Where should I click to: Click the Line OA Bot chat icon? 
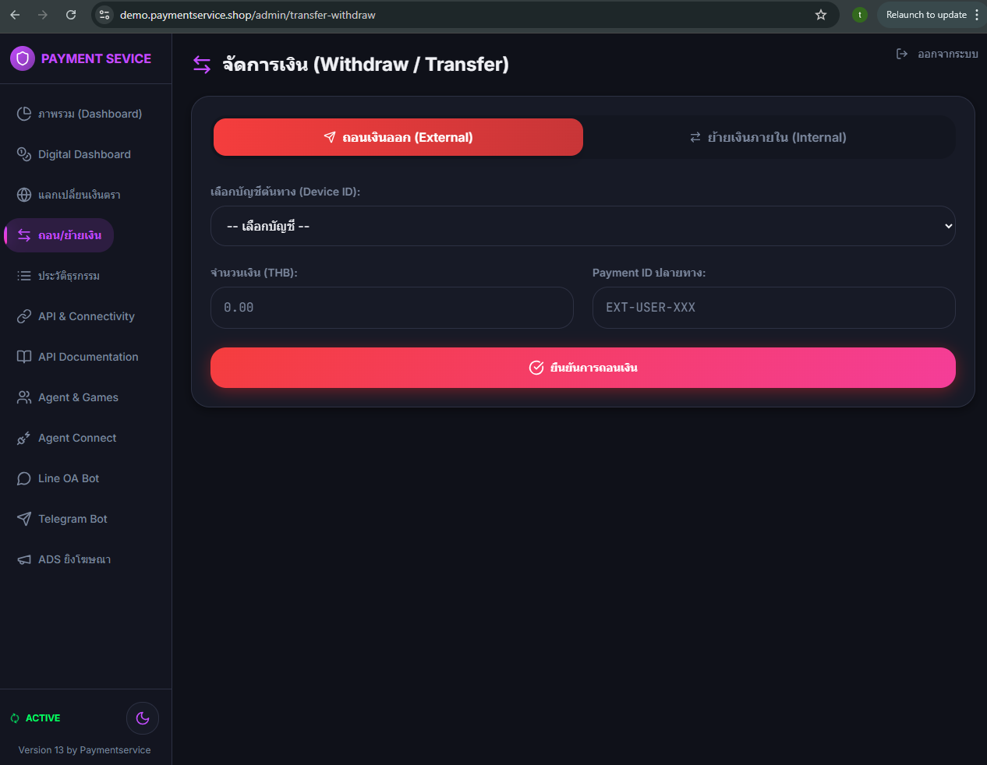pos(24,478)
